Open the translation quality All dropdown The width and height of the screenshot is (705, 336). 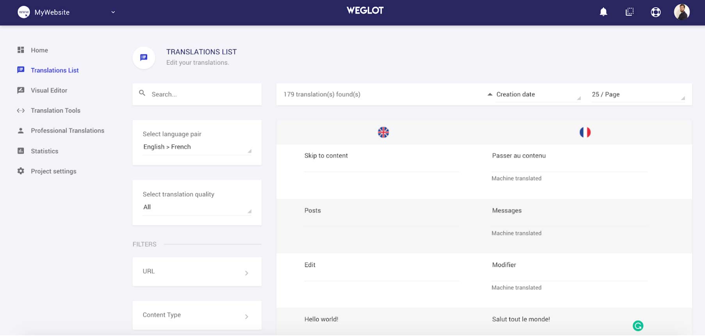pos(197,207)
